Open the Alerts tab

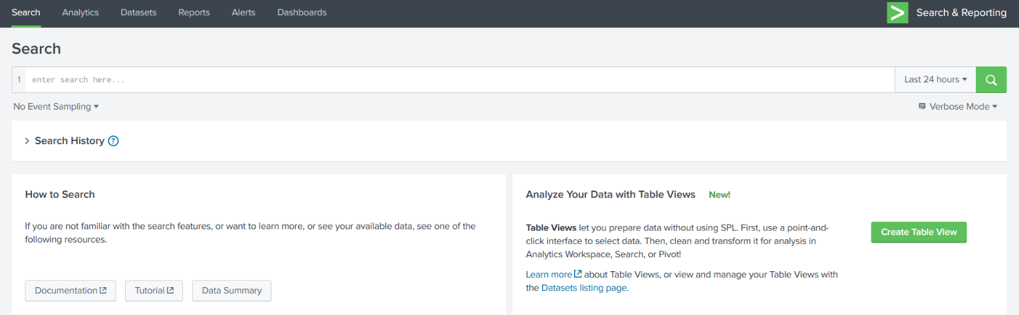tap(243, 13)
